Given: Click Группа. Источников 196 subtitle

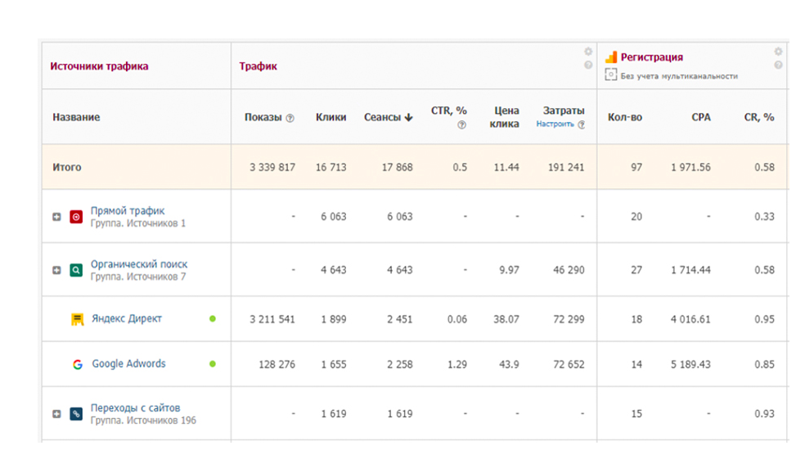Looking at the screenshot, I should pos(143,421).
